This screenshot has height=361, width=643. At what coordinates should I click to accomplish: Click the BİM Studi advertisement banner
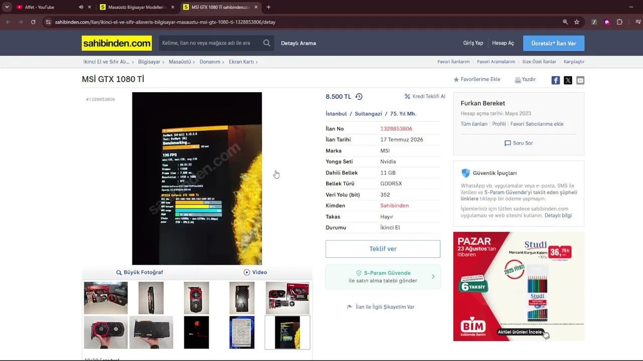click(518, 286)
